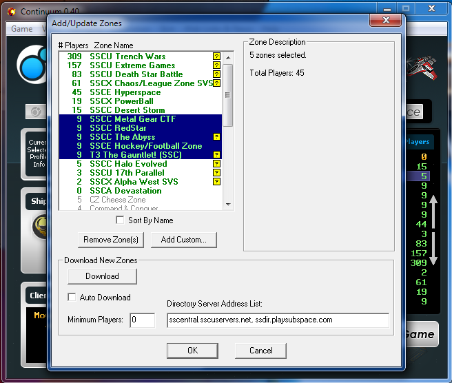Viewport: 452px width, 383px height.
Task: Click the info icon beside T3 The Gauntlet
Action: [x=216, y=154]
